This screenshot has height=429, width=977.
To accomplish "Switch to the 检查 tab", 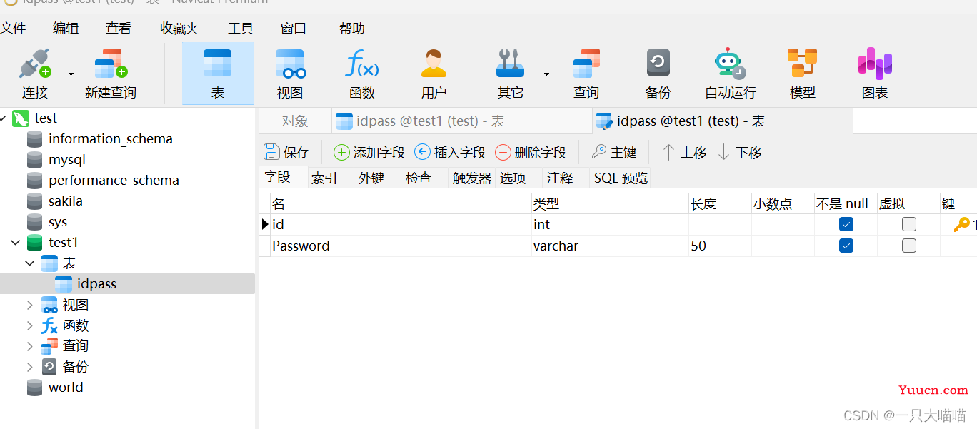I will 419,178.
